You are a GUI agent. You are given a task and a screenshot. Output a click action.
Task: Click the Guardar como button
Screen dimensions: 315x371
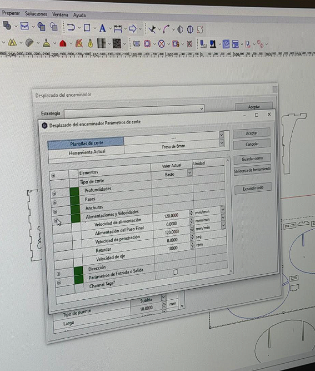click(252, 159)
